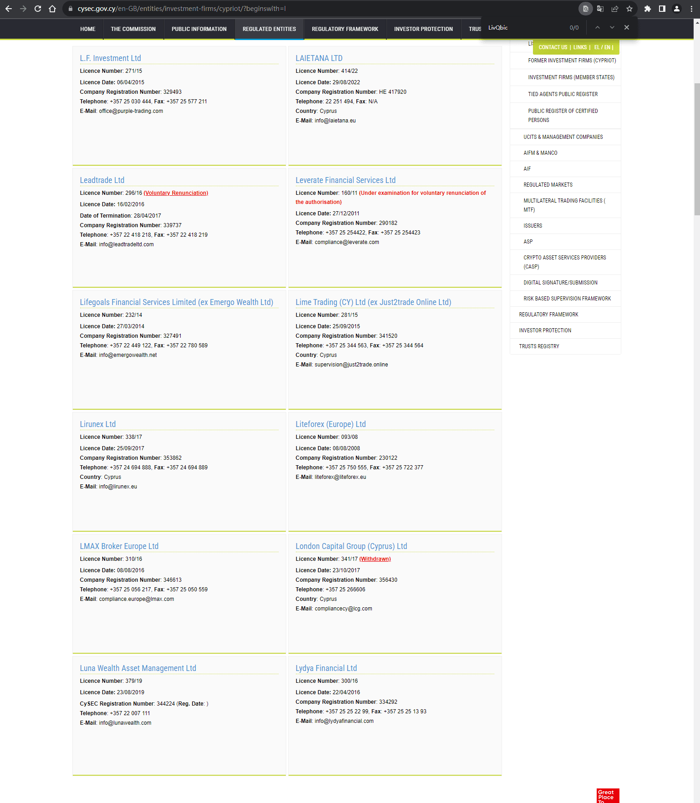Go back using browser back arrow
The height and width of the screenshot is (803, 700).
[9, 9]
